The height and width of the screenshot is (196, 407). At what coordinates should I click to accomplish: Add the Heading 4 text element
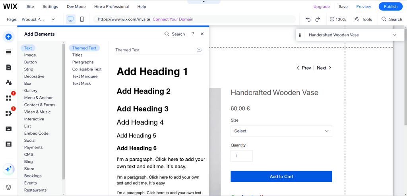(x=140, y=122)
